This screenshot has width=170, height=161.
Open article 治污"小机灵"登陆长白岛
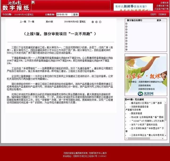click(x=144, y=125)
